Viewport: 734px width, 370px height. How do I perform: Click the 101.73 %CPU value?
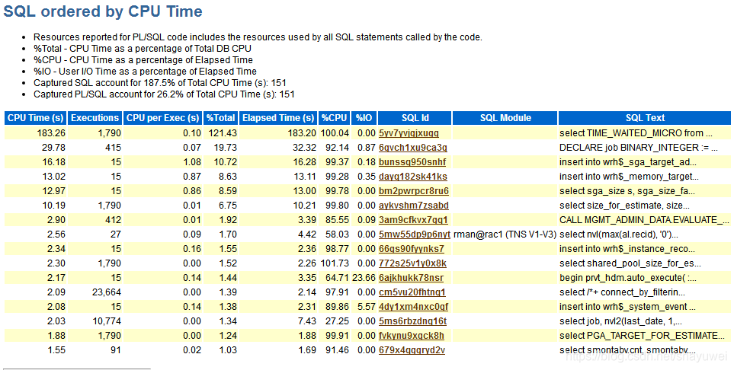click(335, 263)
